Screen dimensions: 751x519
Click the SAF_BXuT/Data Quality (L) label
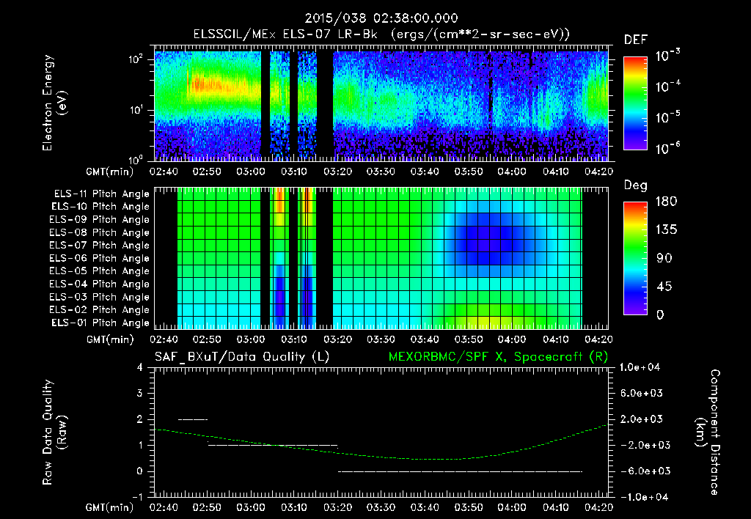pos(242,357)
